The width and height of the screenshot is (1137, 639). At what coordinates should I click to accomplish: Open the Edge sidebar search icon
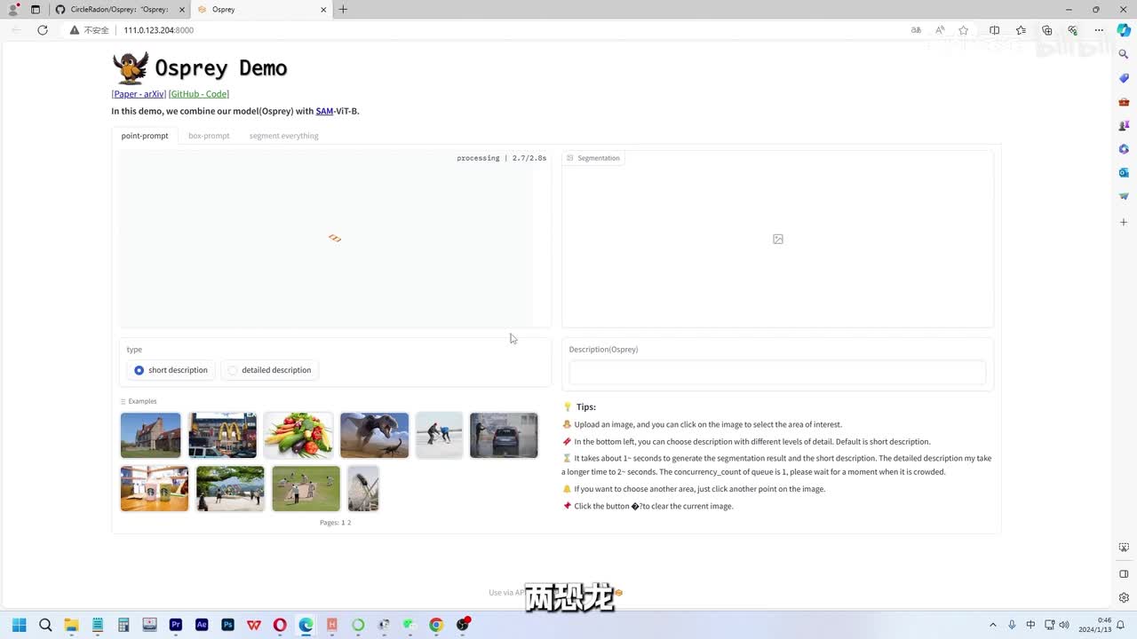pyautogui.click(x=1124, y=54)
